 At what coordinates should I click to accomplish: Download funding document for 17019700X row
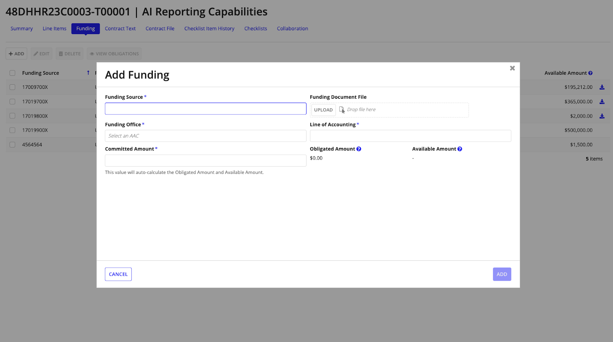click(x=602, y=102)
